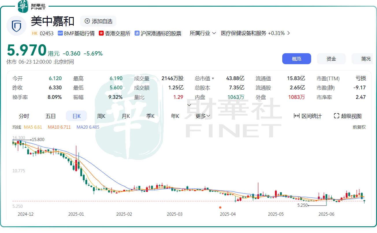Click the -5.69% change percentage
377x233 pixels.
(93, 53)
